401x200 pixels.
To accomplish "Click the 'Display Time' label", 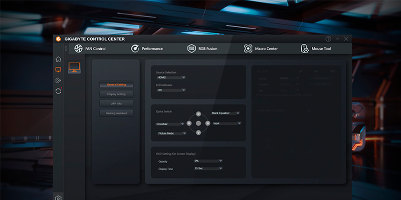I will [x=166, y=169].
